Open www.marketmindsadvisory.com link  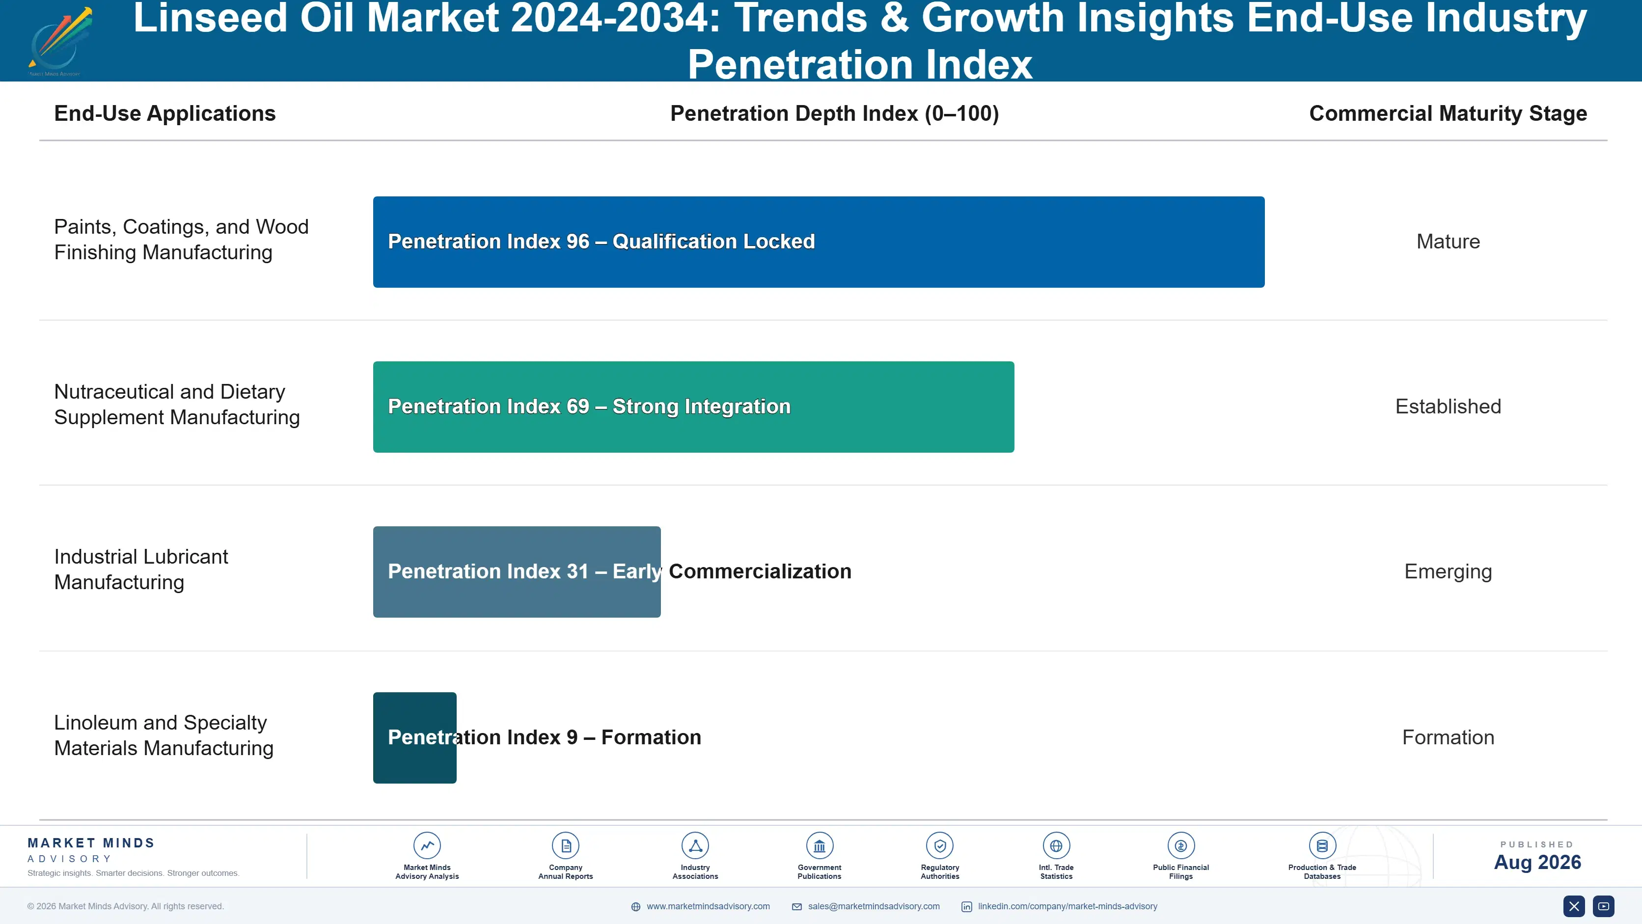(x=708, y=906)
